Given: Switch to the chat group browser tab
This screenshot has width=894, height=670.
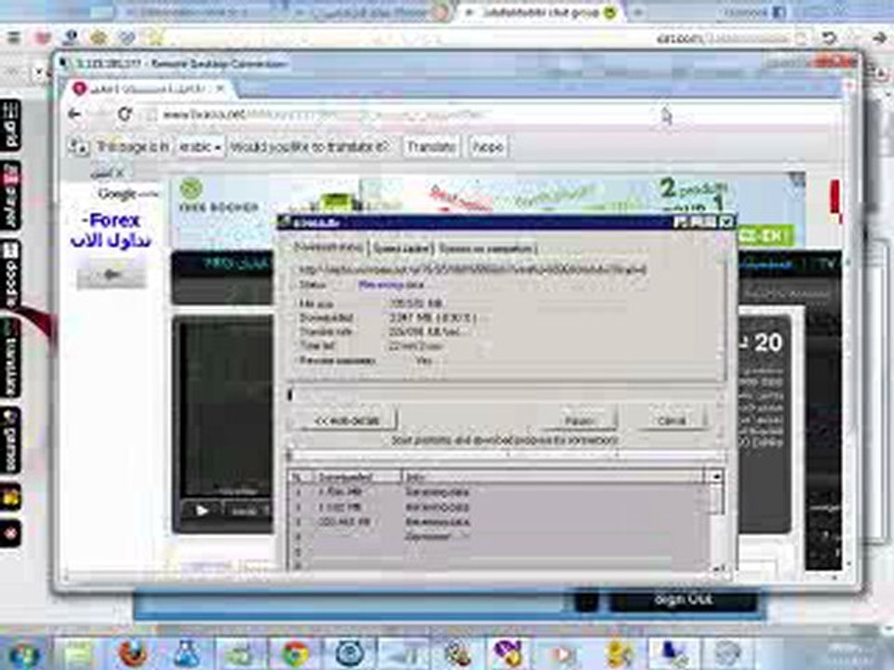Looking at the screenshot, I should click(x=540, y=12).
